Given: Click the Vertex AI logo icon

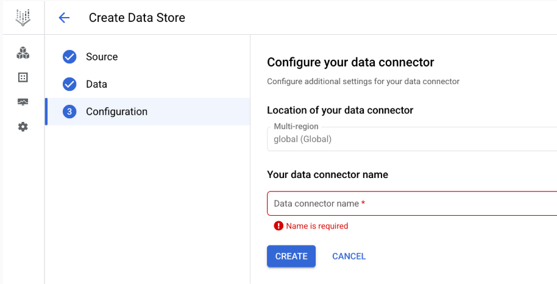Looking at the screenshot, I should pyautogui.click(x=23, y=18).
